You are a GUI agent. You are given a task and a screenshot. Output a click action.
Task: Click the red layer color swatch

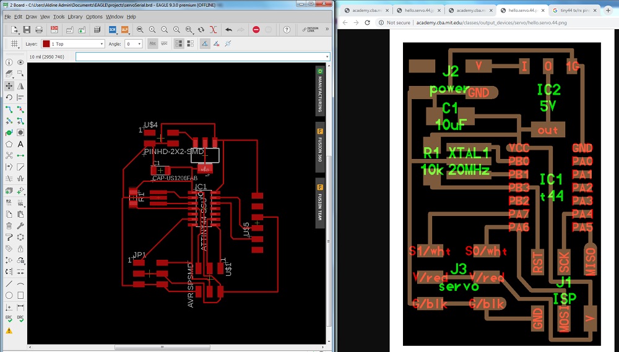click(46, 44)
